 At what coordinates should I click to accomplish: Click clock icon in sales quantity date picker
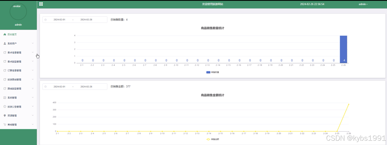pyautogui.click(x=46, y=20)
